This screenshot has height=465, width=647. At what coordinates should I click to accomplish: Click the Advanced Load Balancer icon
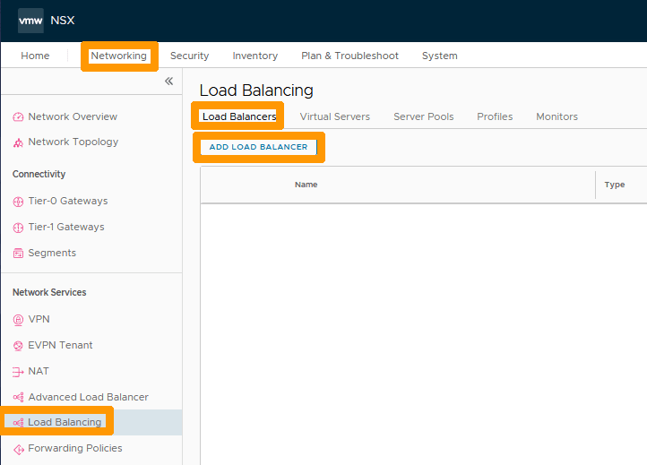(x=18, y=397)
